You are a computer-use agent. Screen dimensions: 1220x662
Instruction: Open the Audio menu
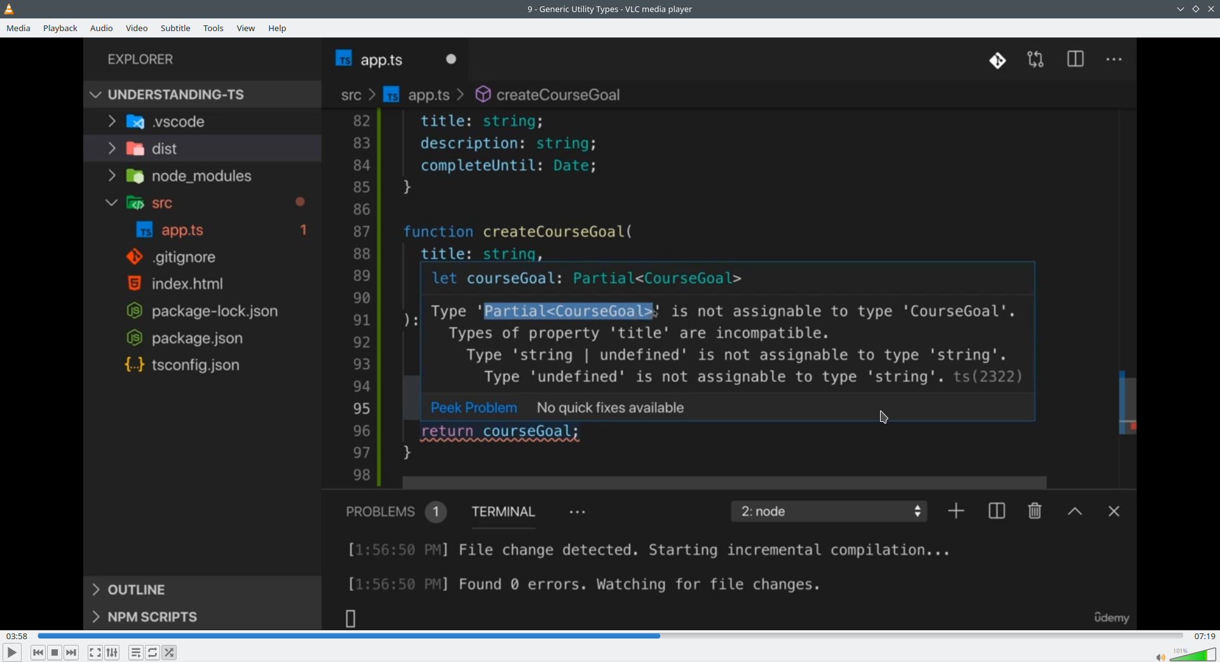[102, 29]
